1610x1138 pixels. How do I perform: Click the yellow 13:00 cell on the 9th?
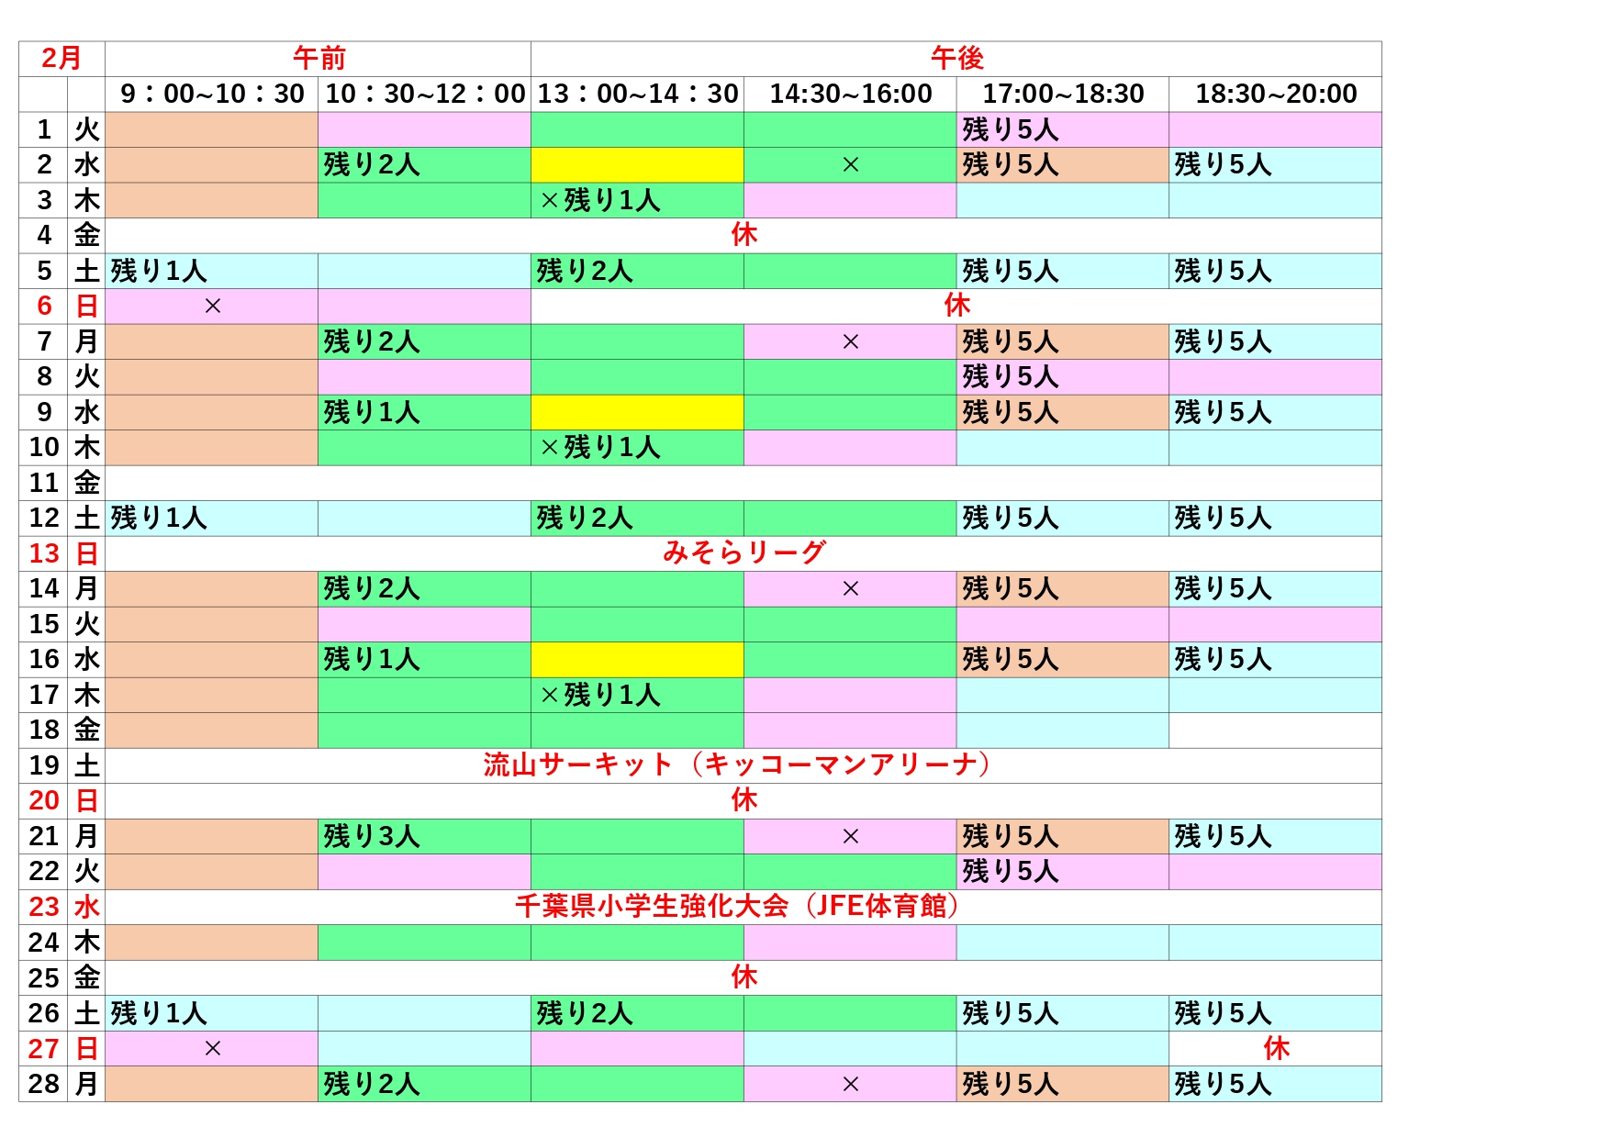coord(638,412)
